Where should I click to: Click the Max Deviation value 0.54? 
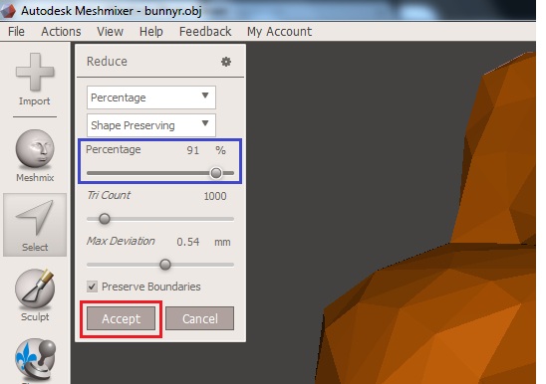pos(188,242)
